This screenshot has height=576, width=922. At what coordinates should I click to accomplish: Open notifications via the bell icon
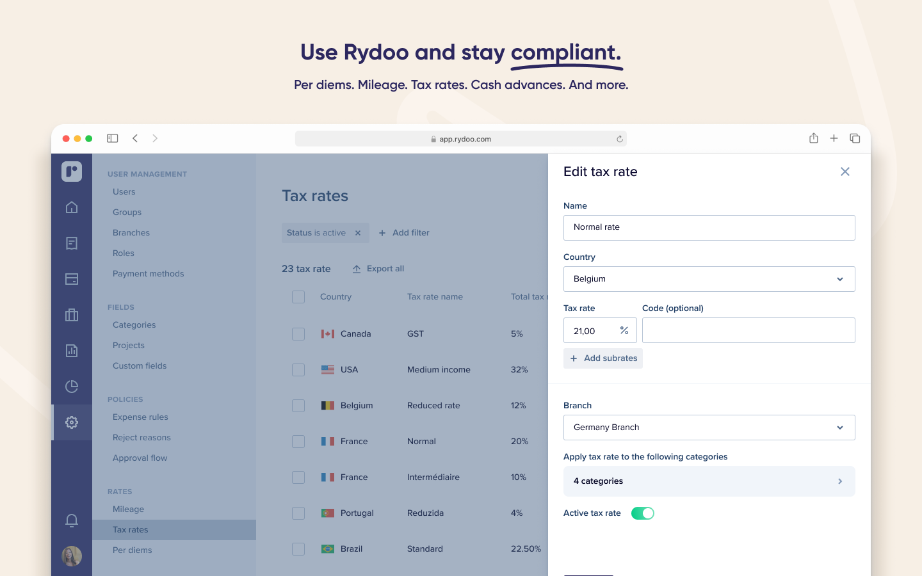tap(71, 521)
